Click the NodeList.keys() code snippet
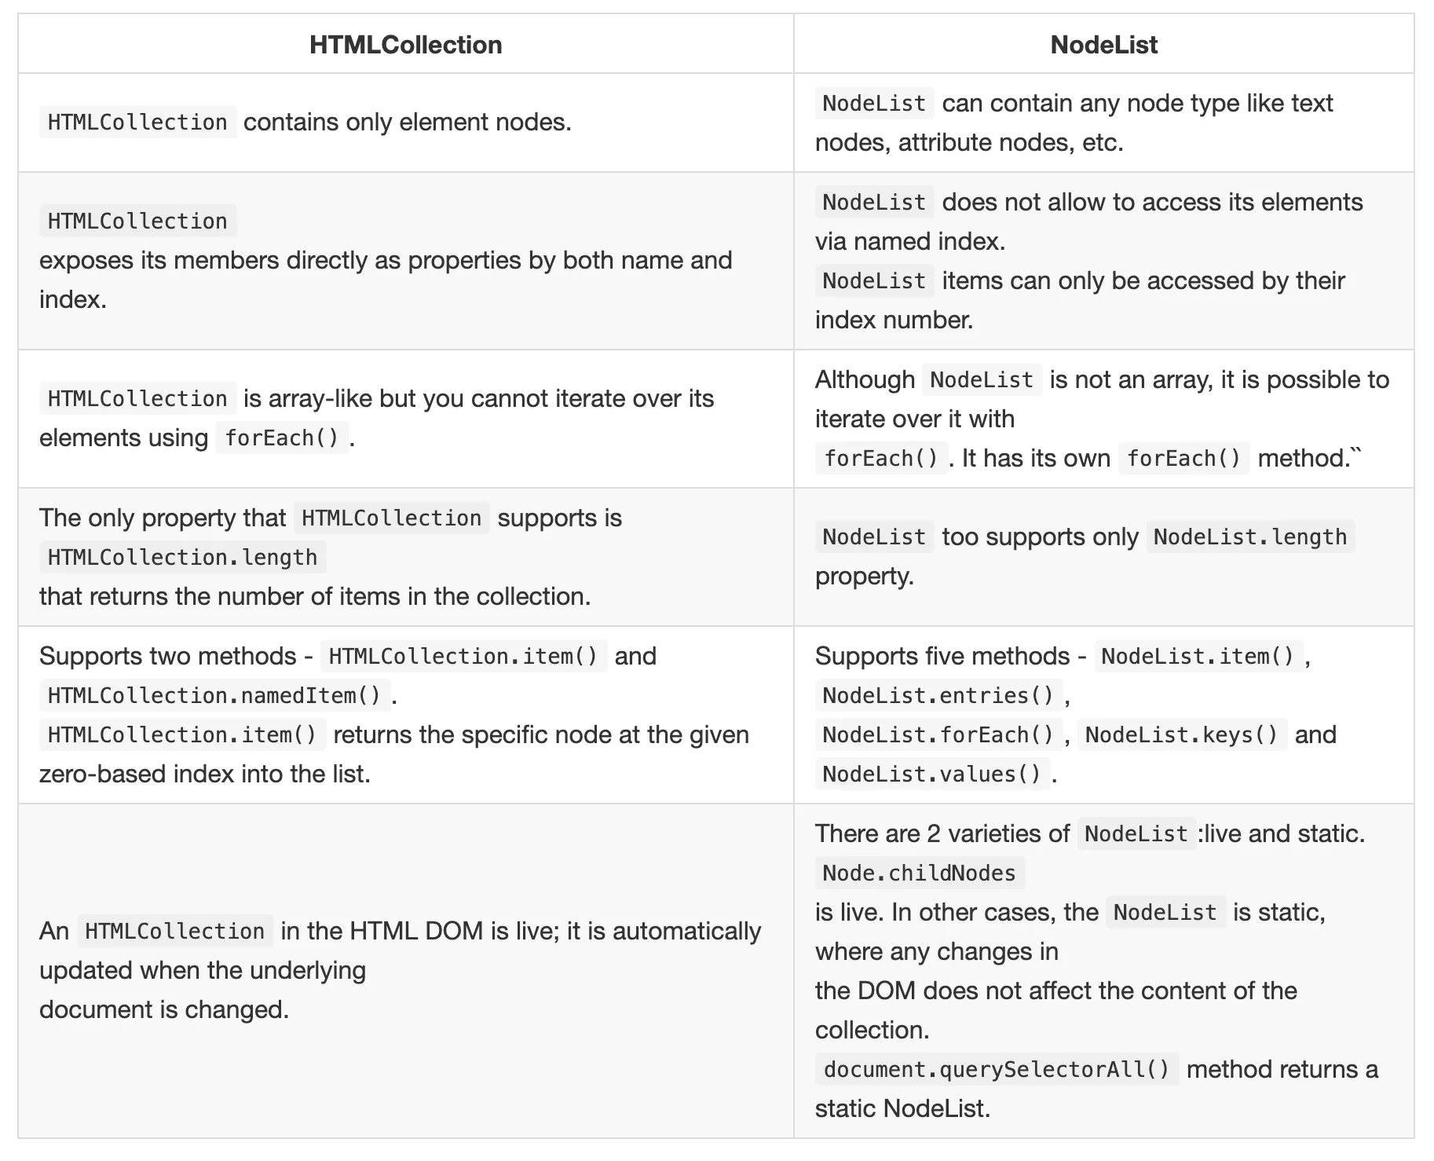The width and height of the screenshot is (1434, 1161). click(x=1181, y=735)
